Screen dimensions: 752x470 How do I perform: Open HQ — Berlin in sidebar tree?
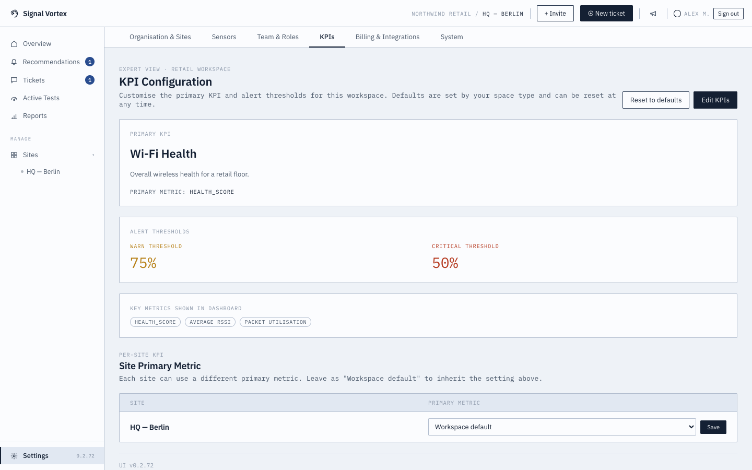[43, 172]
